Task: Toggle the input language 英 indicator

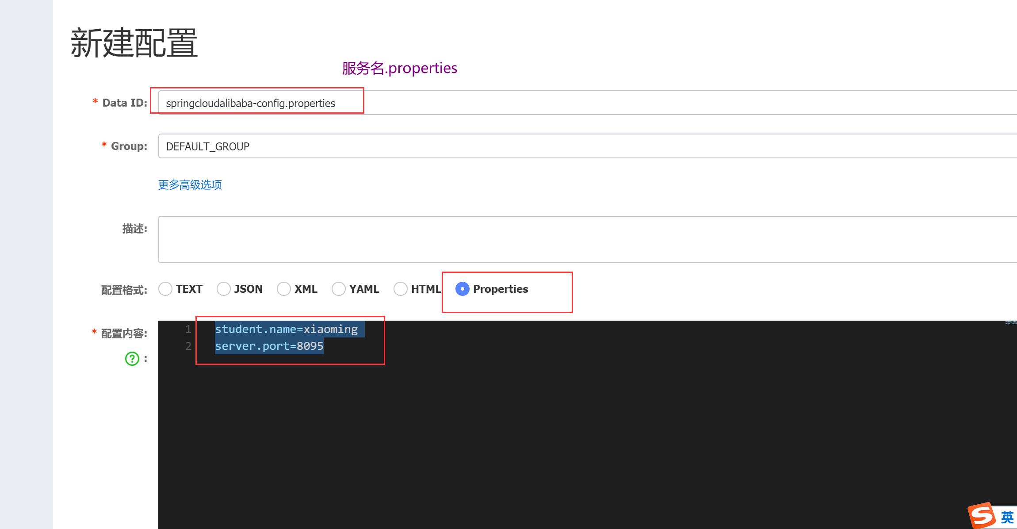Action: 1007,517
